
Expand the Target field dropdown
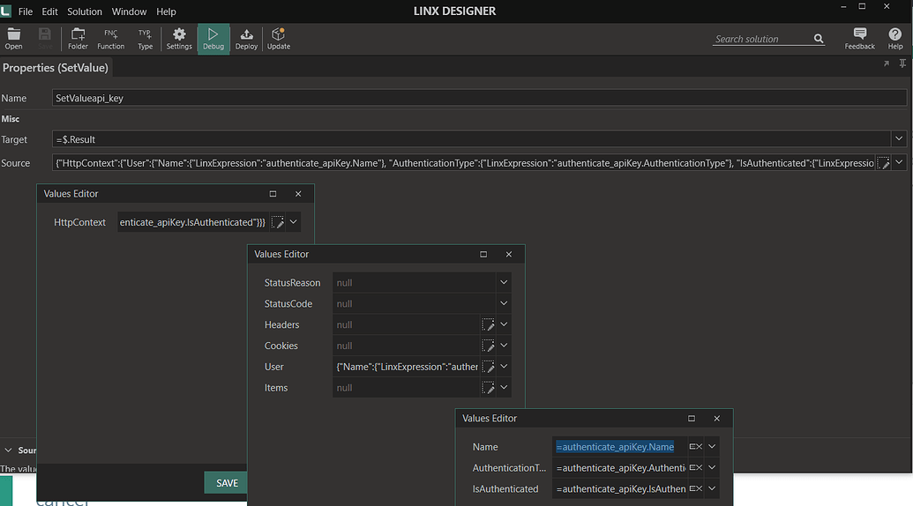tap(898, 139)
